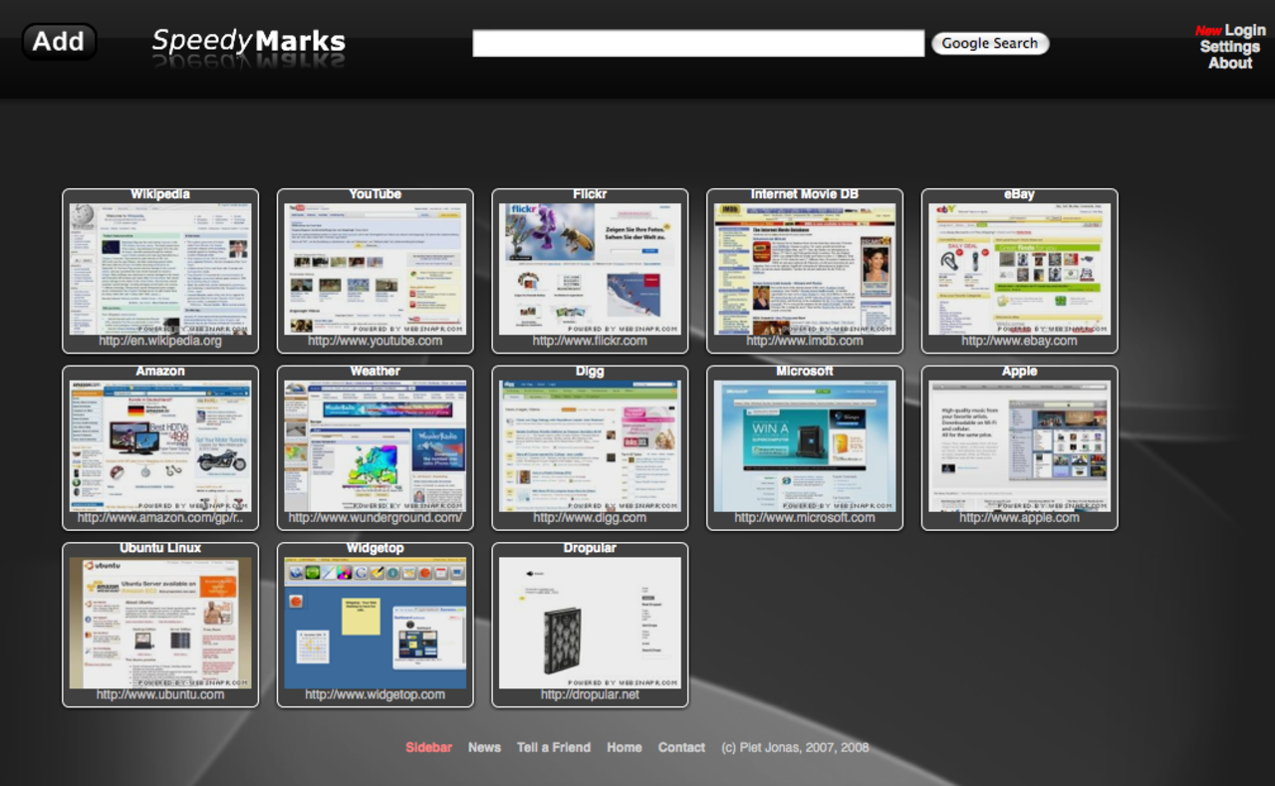The height and width of the screenshot is (786, 1275).
Task: Open the Weather bookmark thumbnail
Action: tap(376, 445)
